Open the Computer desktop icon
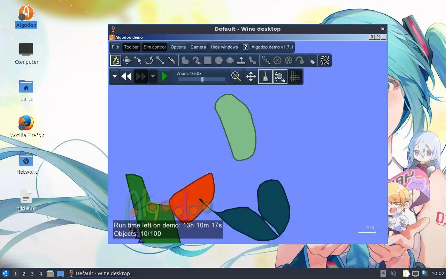The height and width of the screenshot is (279, 446). (x=26, y=53)
